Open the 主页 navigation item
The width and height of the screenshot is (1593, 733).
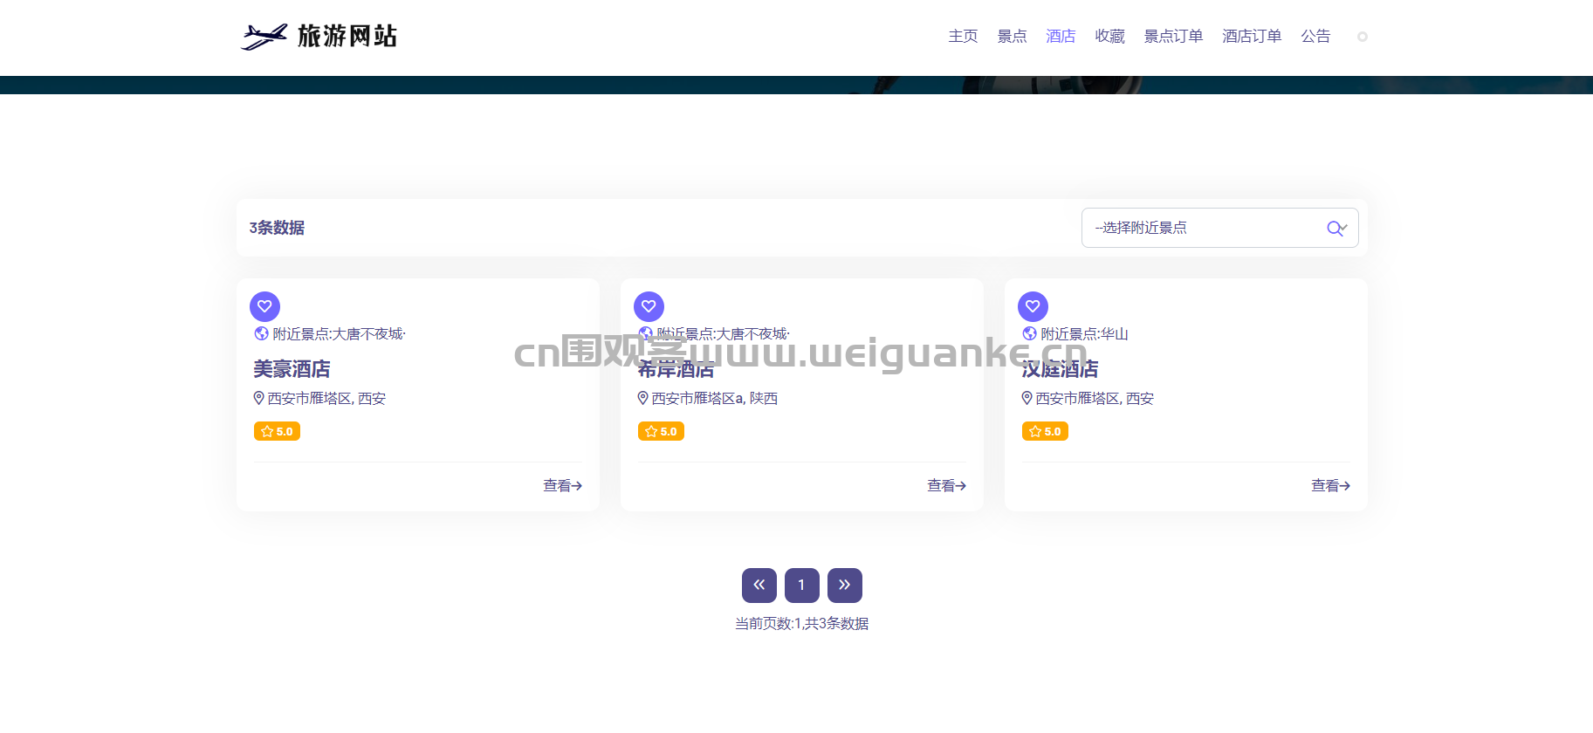[963, 36]
